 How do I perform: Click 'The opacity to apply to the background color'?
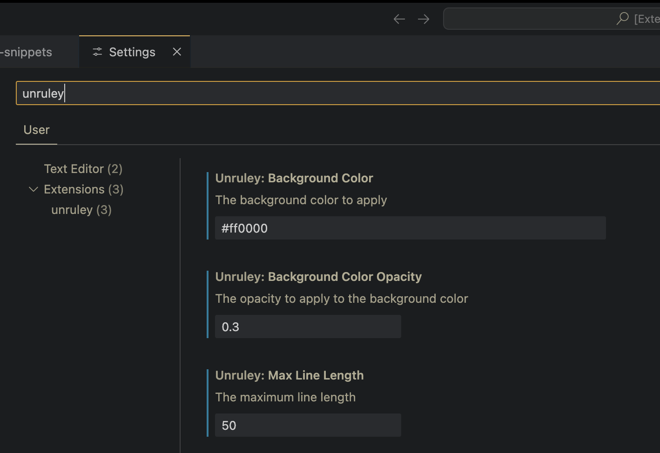point(342,299)
